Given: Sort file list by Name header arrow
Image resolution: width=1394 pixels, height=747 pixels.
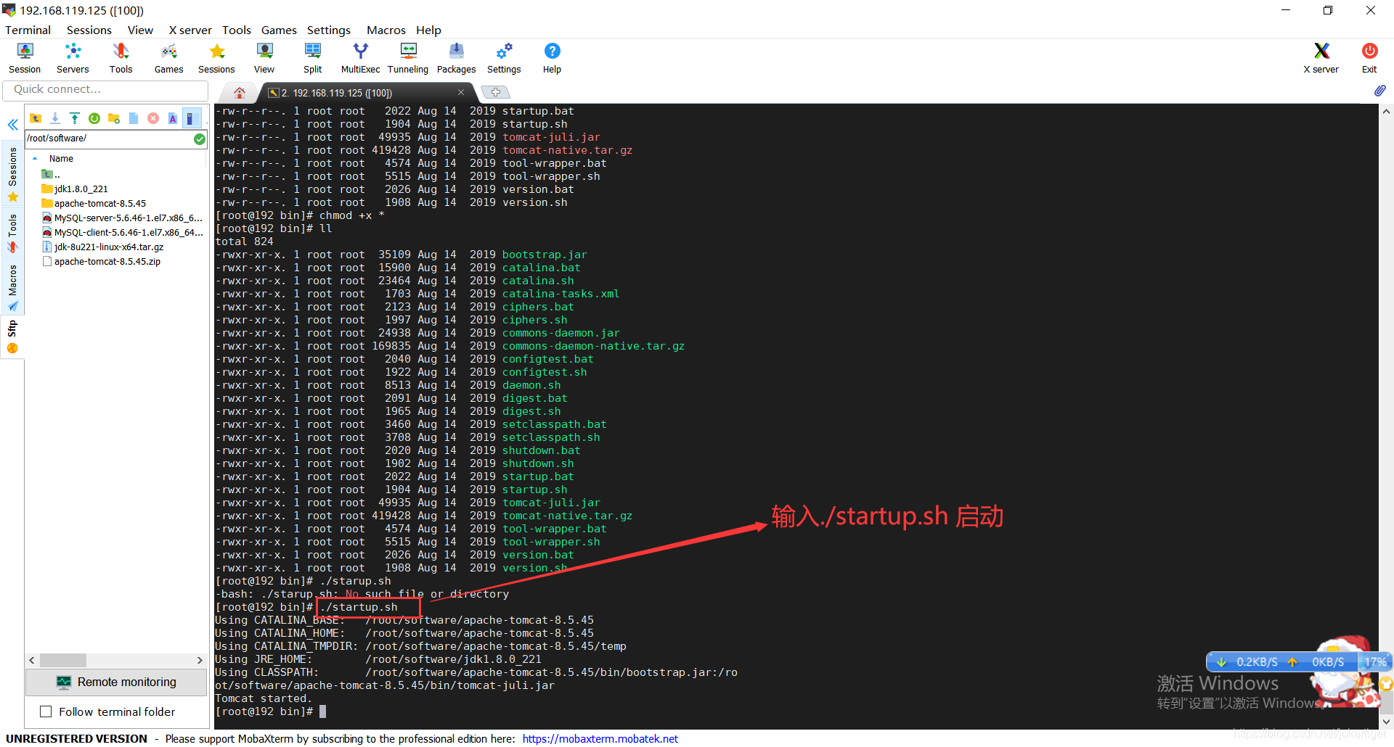Looking at the screenshot, I should (x=35, y=158).
